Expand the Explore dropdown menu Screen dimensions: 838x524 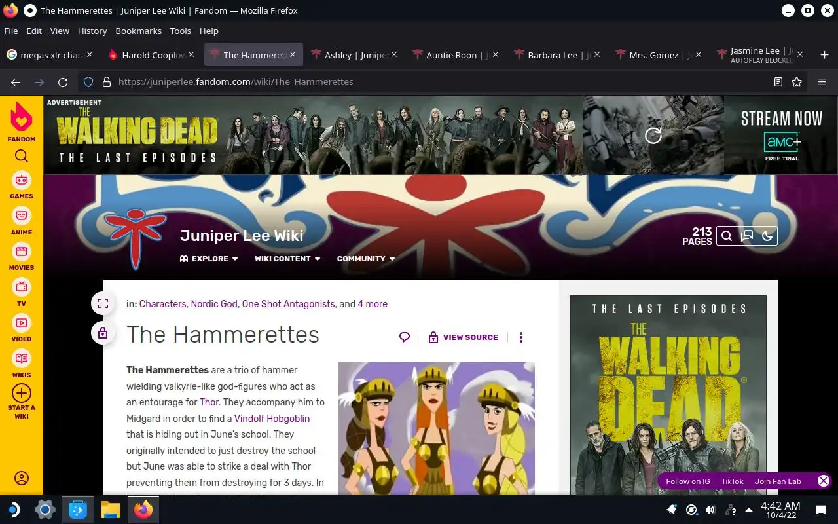(x=209, y=259)
